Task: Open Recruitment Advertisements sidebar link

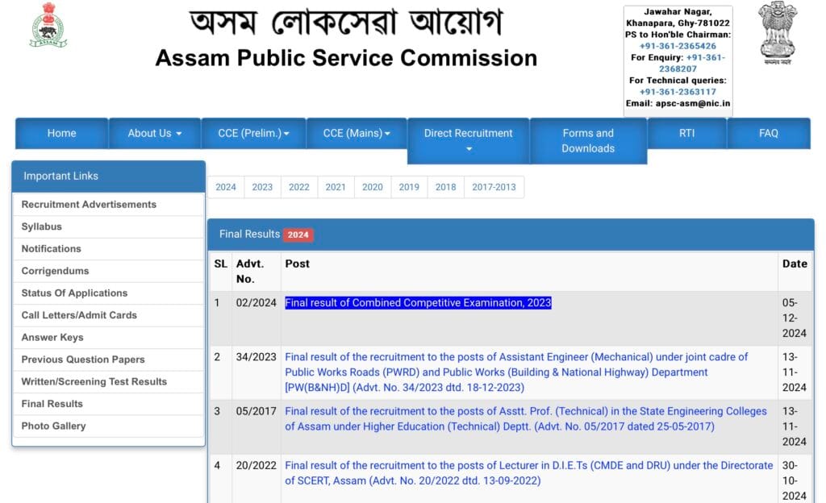Action: click(109, 205)
